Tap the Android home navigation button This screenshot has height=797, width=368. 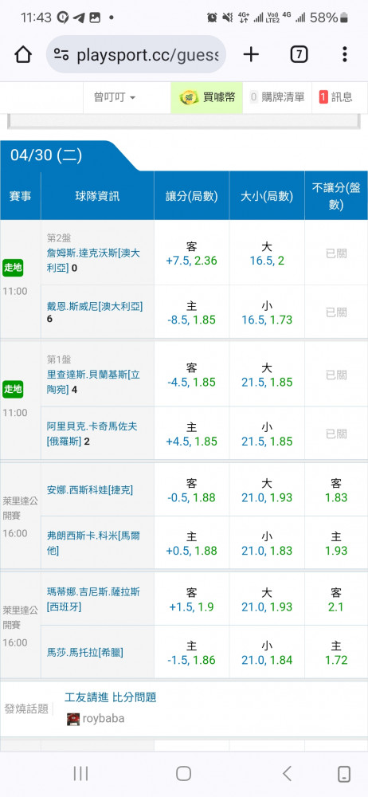pyautogui.click(x=183, y=774)
